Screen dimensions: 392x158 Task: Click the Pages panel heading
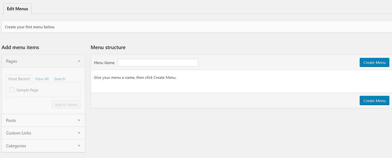11,61
